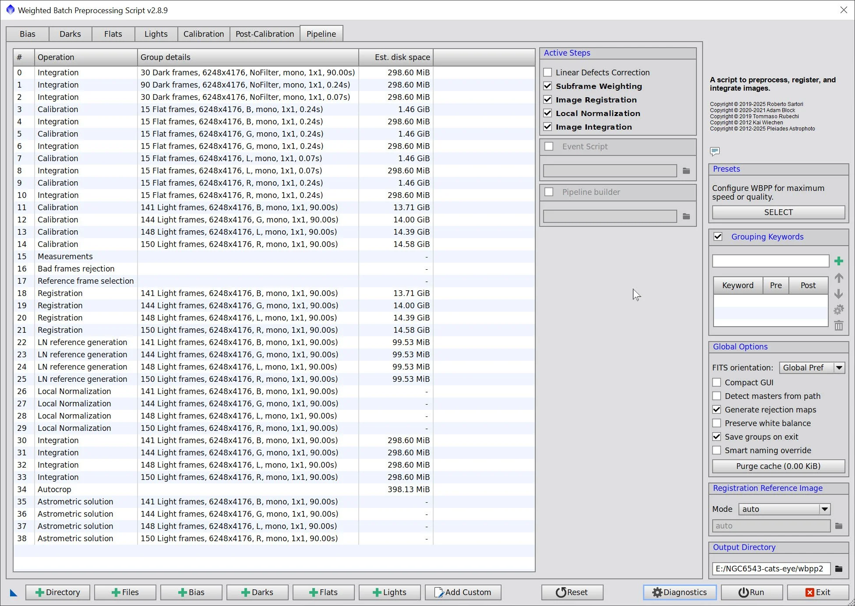This screenshot has height=606, width=855.
Task: Click the trash icon to delete keyword
Action: point(838,326)
